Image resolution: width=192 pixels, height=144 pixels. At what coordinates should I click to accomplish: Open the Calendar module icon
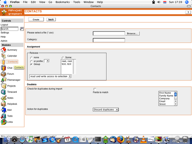click(3, 56)
